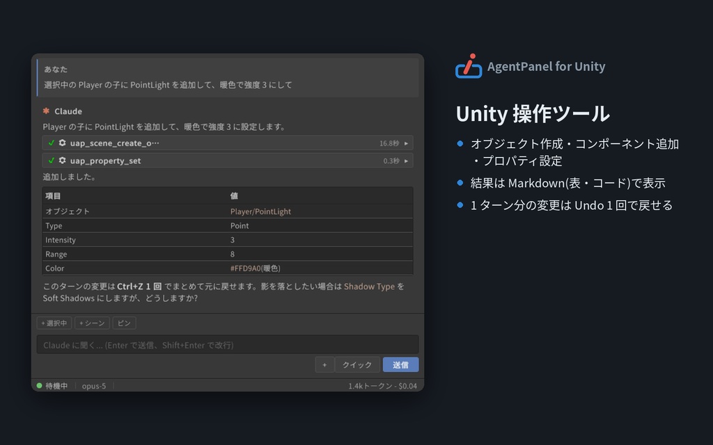Click the green checkmark on uap_scene_create_o… row
This screenshot has width=713, height=445.
click(52, 143)
